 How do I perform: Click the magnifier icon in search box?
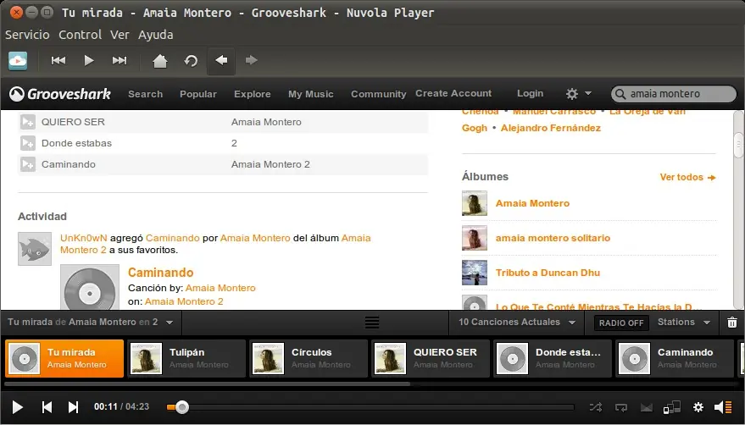[620, 94]
